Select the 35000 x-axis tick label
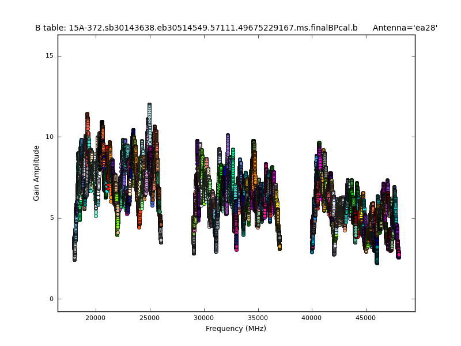The image size is (461, 346). point(258,317)
